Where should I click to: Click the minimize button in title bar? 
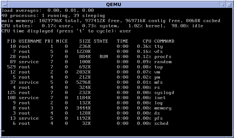click(x=223, y=4)
